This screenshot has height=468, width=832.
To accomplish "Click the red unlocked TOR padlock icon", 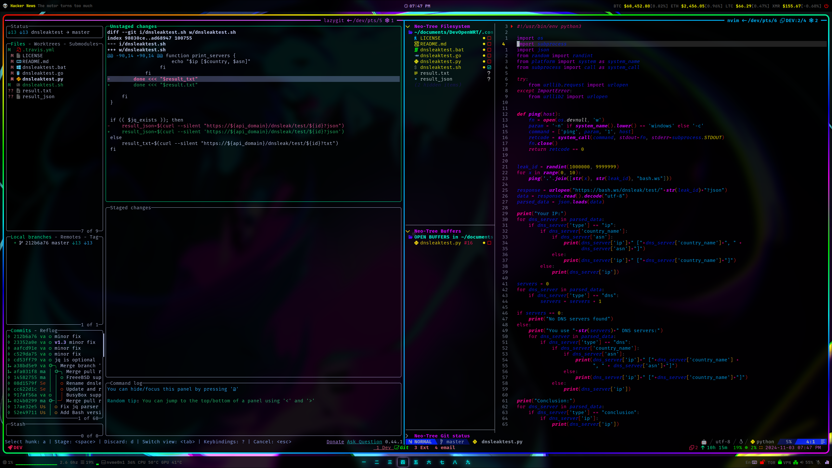I will pos(762,462).
